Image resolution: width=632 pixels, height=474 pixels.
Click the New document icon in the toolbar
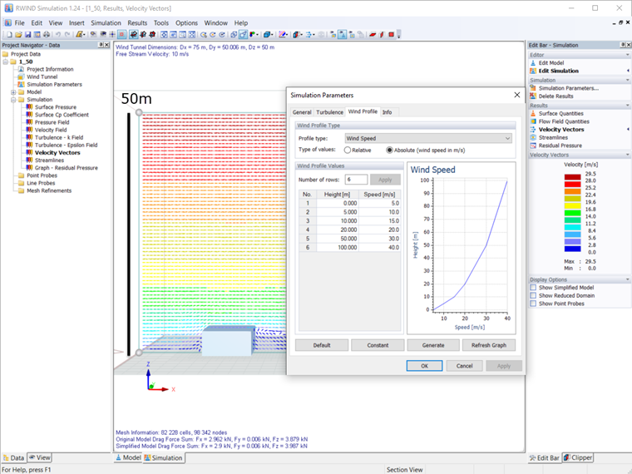9,35
